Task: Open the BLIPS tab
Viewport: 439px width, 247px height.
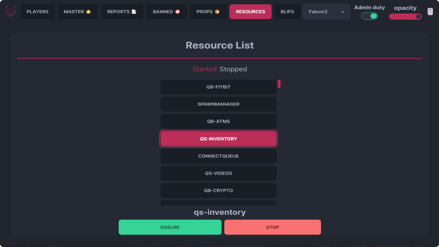Action: [x=287, y=12]
